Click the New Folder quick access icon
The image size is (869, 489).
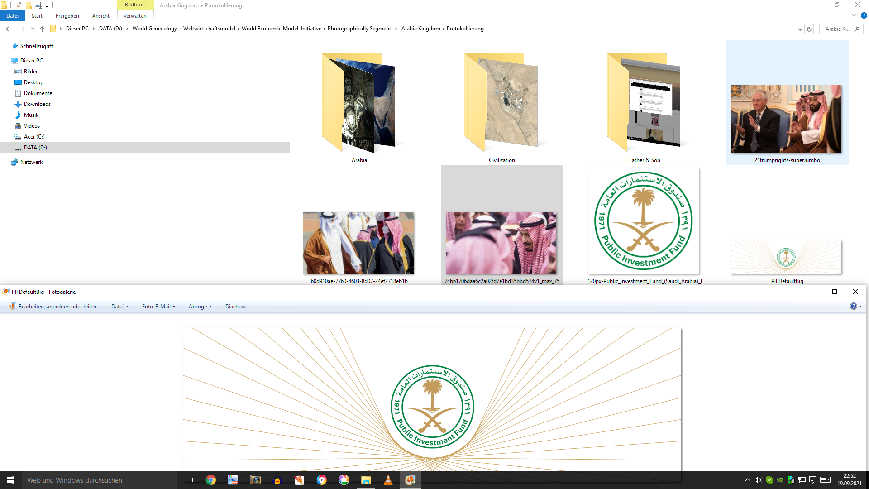coord(29,5)
